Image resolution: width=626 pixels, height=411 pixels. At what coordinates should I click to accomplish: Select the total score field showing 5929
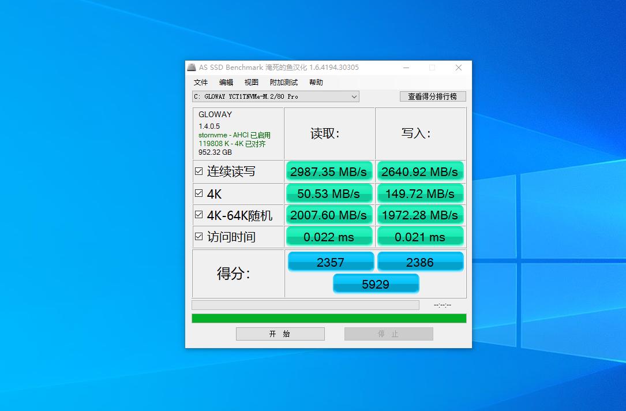[x=376, y=283]
